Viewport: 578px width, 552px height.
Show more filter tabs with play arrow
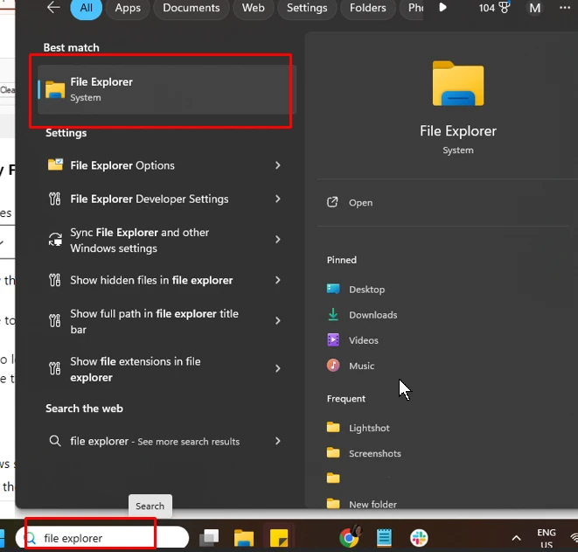442,7
